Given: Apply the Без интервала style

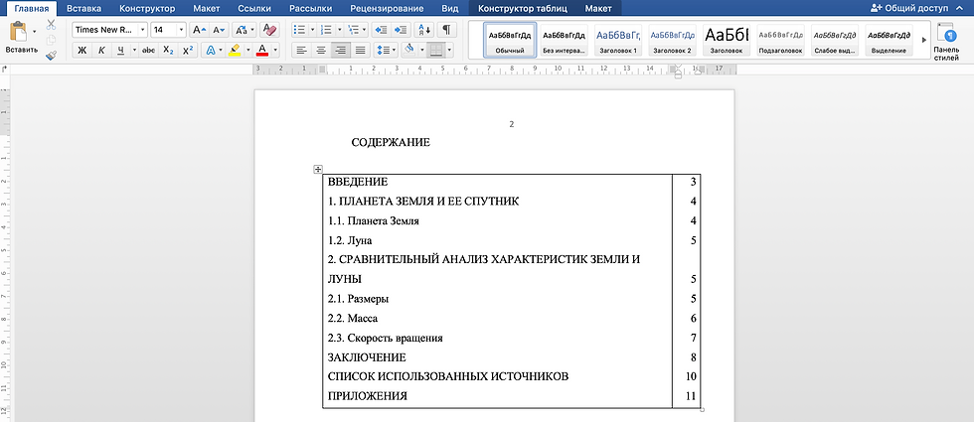Looking at the screenshot, I should [564, 41].
